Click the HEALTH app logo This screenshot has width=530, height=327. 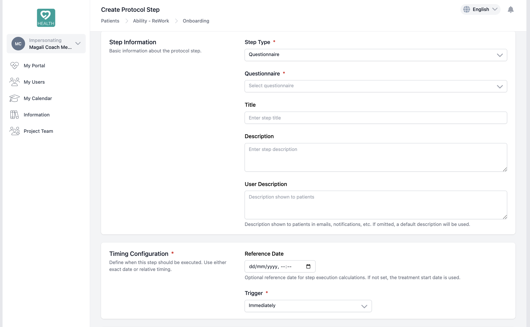(46, 17)
